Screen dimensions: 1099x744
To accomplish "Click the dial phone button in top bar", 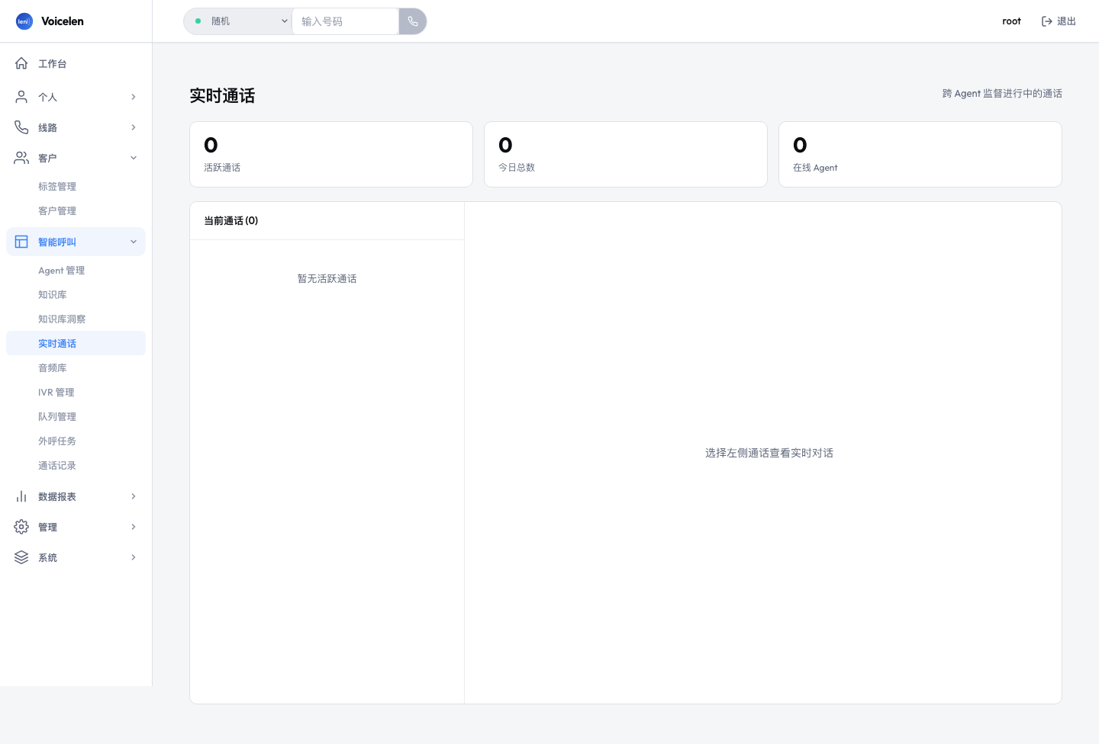I will coord(413,21).
